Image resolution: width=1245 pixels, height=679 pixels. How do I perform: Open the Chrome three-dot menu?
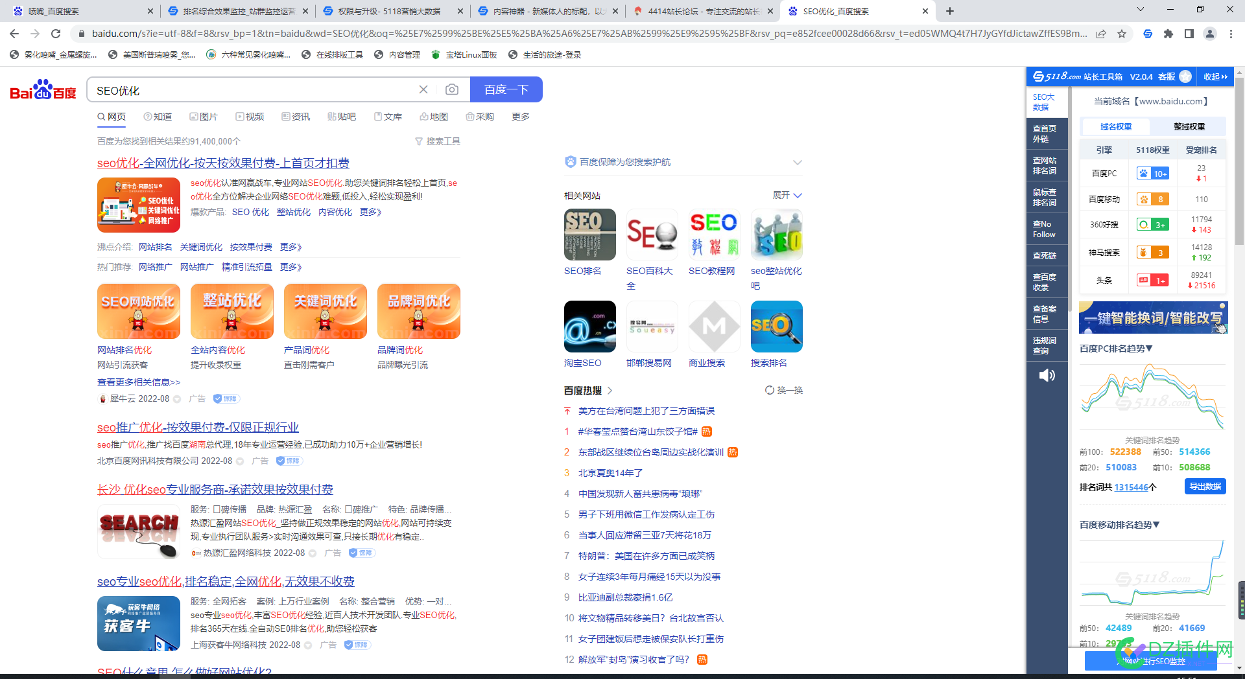click(1231, 34)
